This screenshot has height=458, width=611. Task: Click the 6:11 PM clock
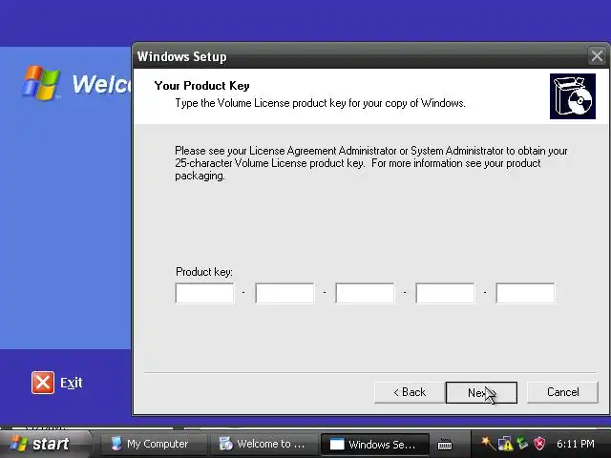pyautogui.click(x=576, y=444)
